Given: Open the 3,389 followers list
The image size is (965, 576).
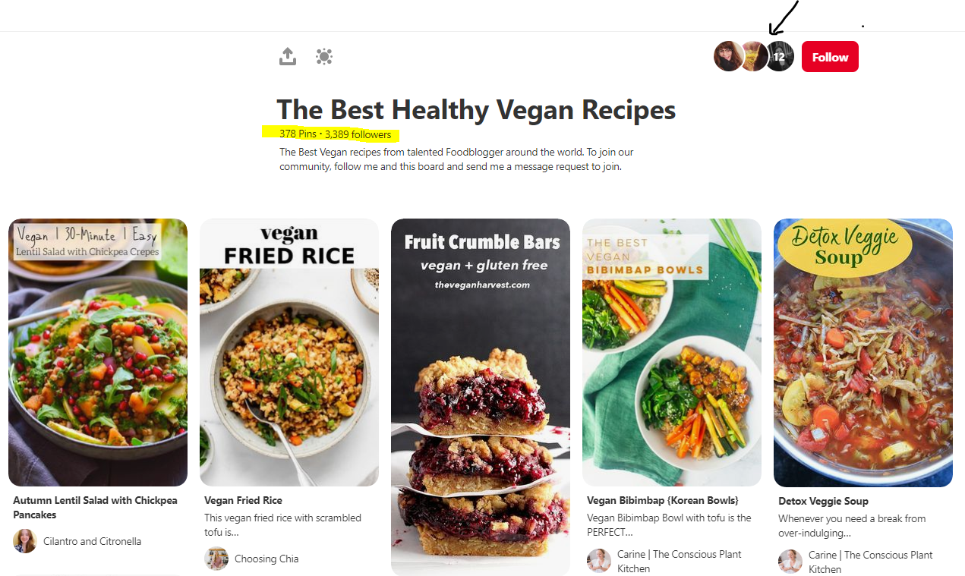Looking at the screenshot, I should point(358,134).
